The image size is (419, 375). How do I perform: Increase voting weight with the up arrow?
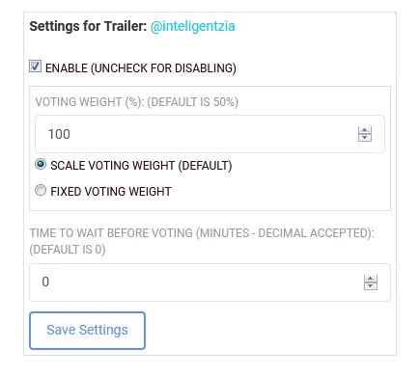click(365, 130)
